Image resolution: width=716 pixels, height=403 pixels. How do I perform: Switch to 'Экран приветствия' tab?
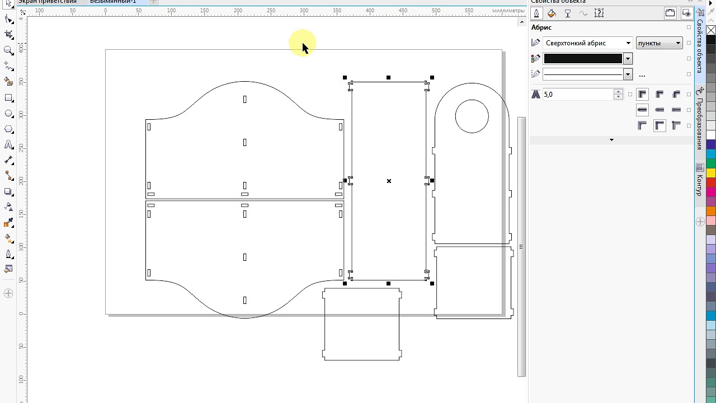(48, 2)
